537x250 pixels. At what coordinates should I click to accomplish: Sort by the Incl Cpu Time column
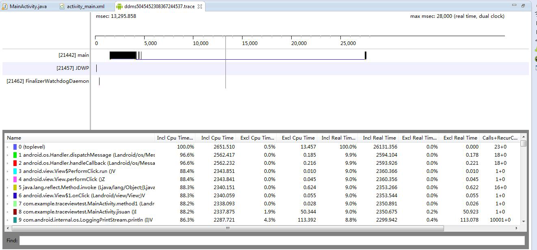[x=217, y=138]
